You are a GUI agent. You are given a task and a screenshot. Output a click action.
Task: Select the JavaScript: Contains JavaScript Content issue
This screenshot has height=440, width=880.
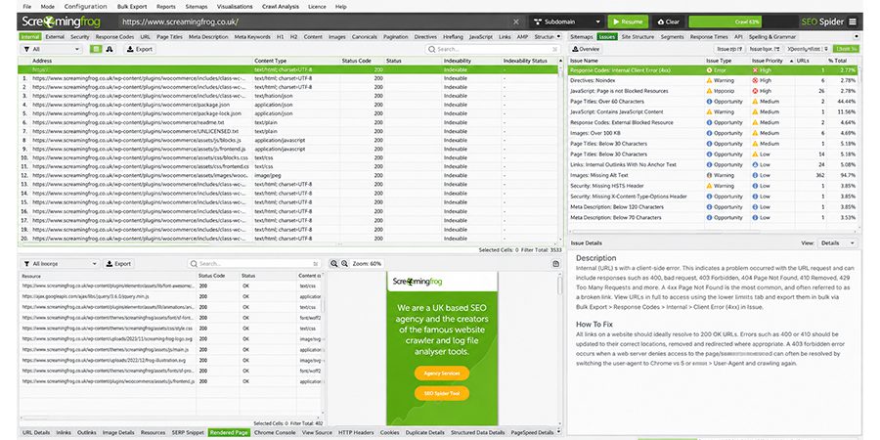tap(713, 112)
